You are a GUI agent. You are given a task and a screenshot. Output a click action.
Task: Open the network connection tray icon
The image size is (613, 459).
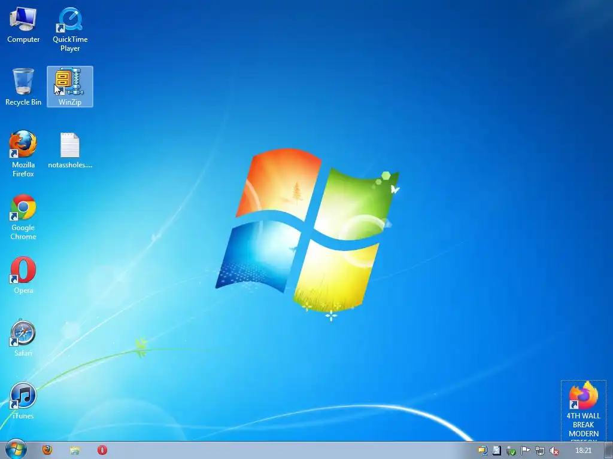pyautogui.click(x=539, y=451)
